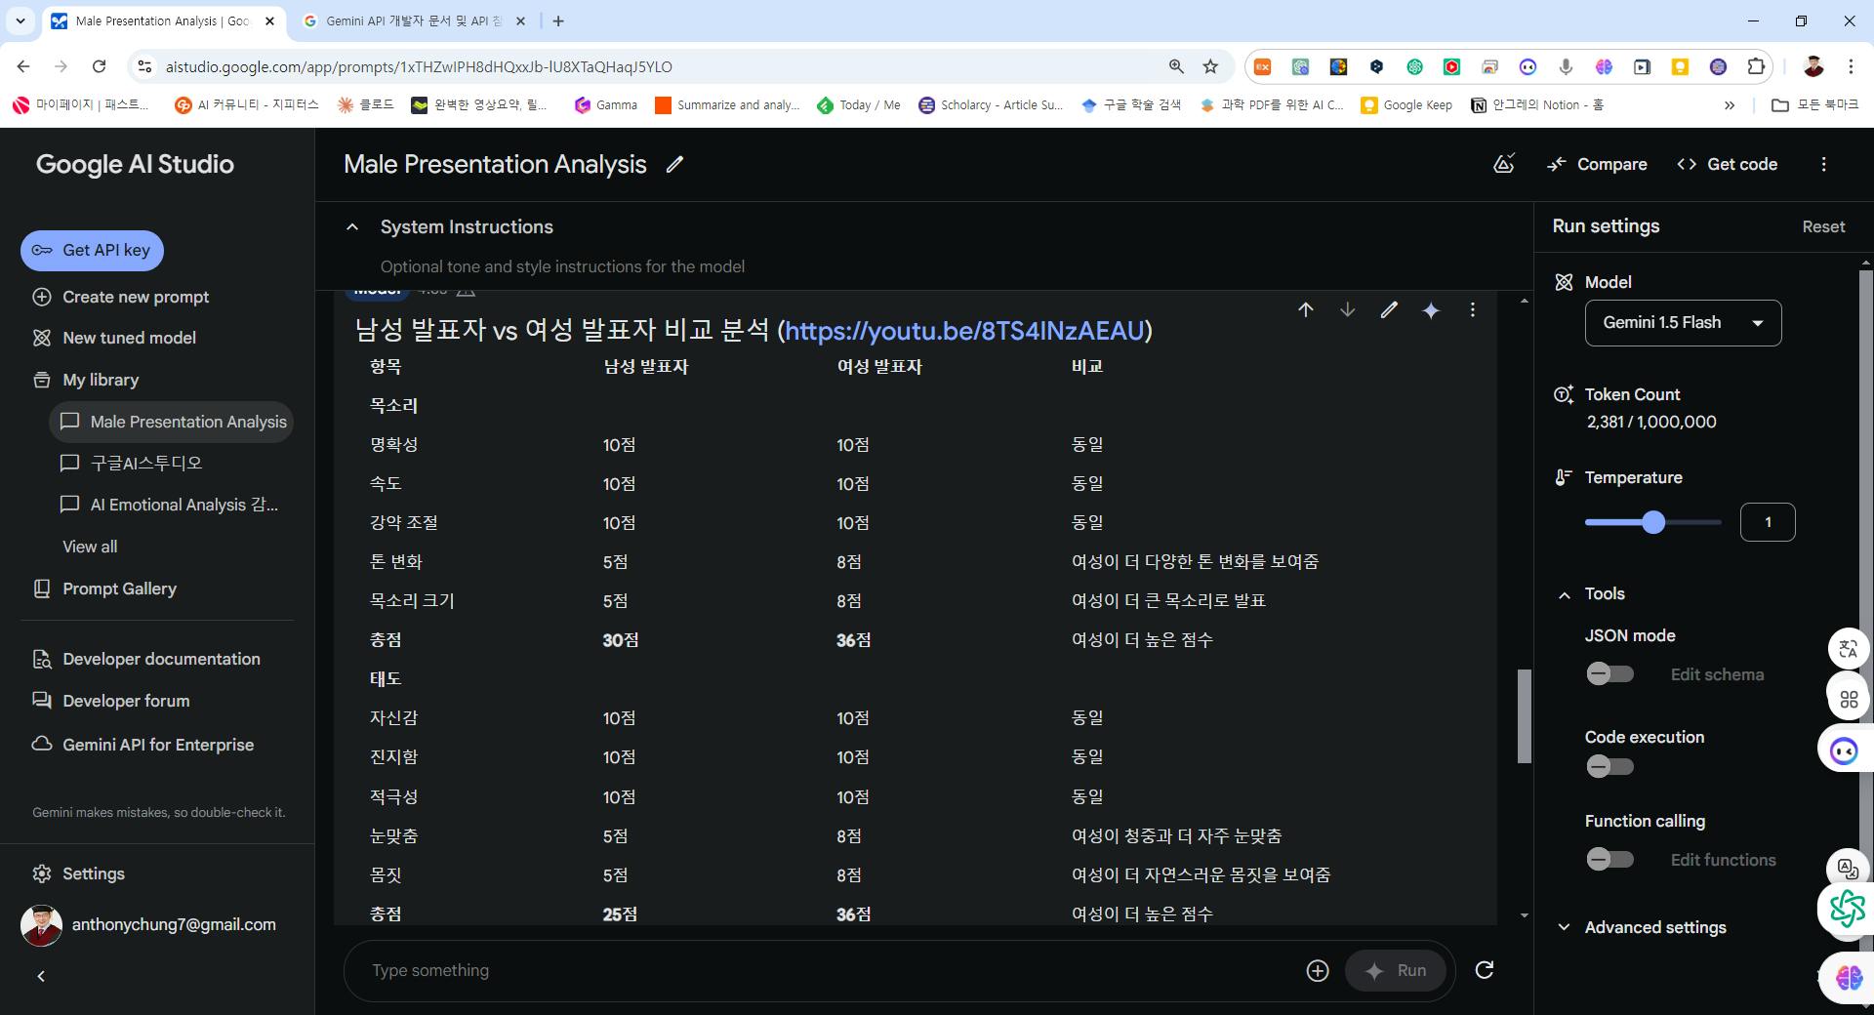
Task: Click the clear chat refresh icon
Action: pyautogui.click(x=1485, y=970)
